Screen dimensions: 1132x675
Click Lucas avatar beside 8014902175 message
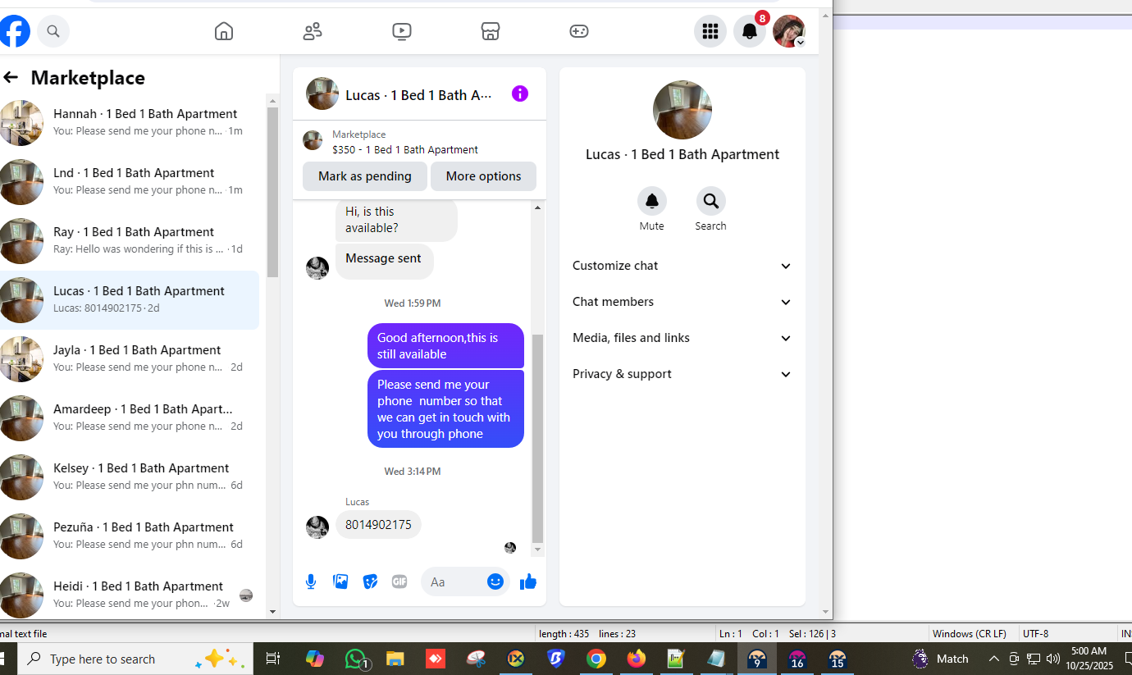click(x=317, y=527)
